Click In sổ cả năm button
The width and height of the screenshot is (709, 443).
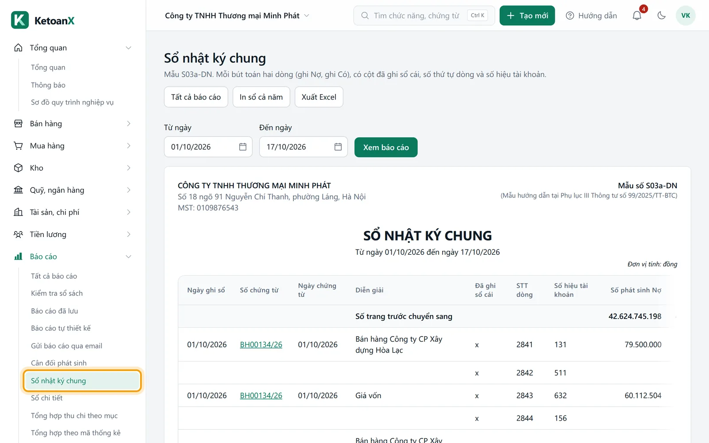coord(261,97)
